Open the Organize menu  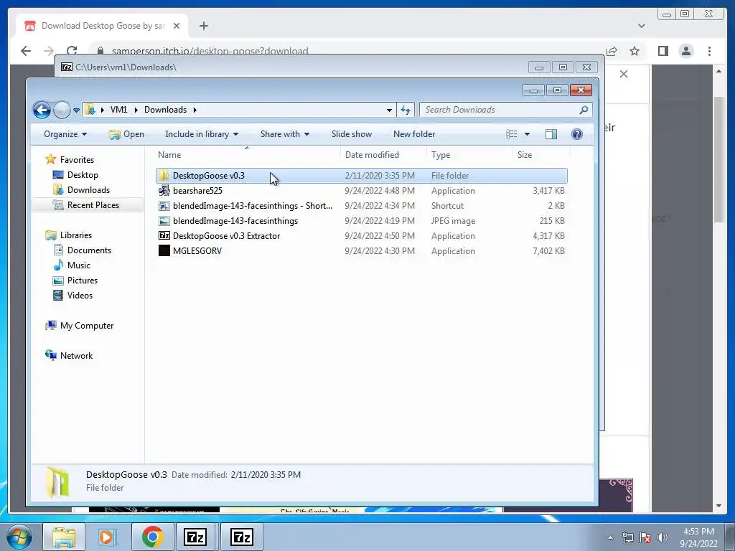point(65,134)
